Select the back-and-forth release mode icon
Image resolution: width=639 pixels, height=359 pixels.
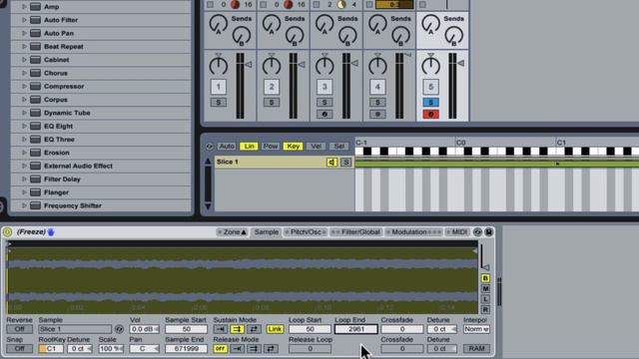[271, 348]
